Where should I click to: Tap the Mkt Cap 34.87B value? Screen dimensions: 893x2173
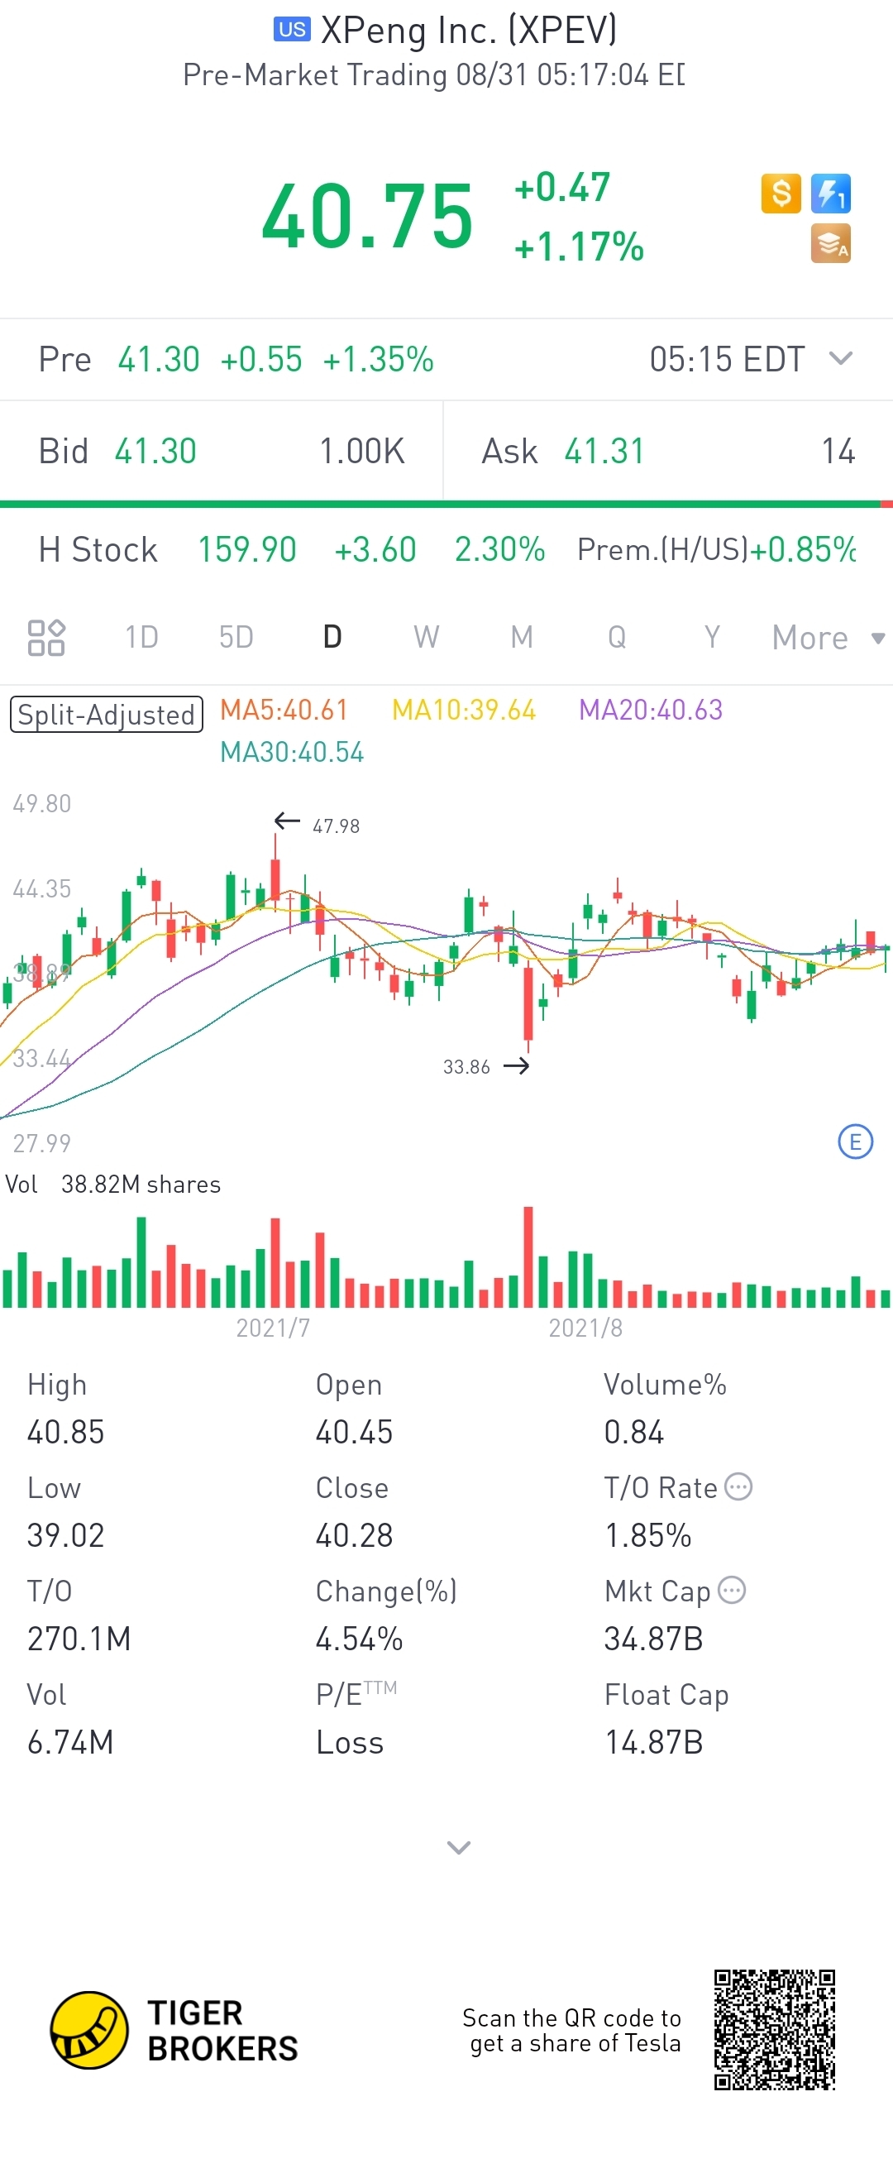[x=653, y=1639]
